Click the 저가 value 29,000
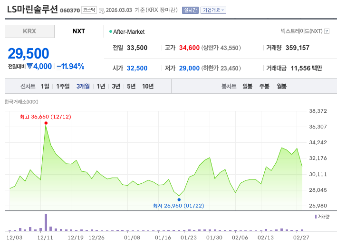The image size is (337, 248). (x=189, y=68)
